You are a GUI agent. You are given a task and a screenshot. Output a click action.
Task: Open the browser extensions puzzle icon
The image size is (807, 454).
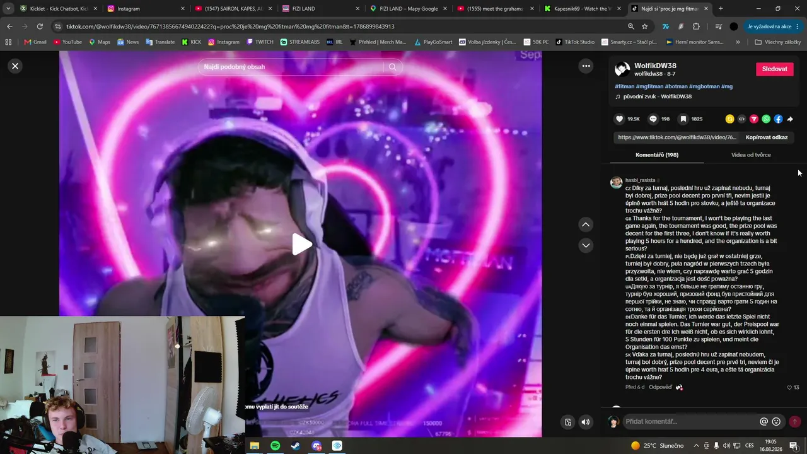pyautogui.click(x=696, y=26)
